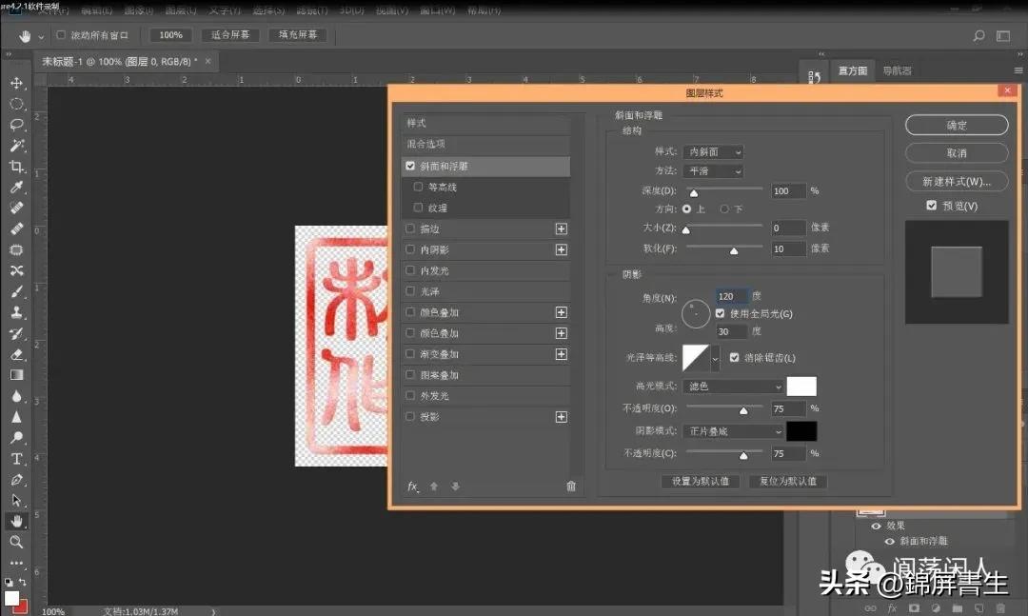1028x616 pixels.
Task: Open the 高光模式 blend mode dropdown
Action: [x=732, y=386]
